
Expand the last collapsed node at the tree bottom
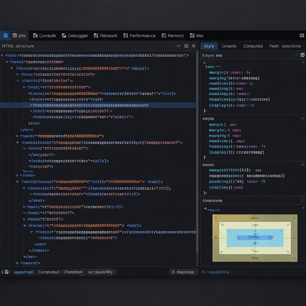coord(17,263)
